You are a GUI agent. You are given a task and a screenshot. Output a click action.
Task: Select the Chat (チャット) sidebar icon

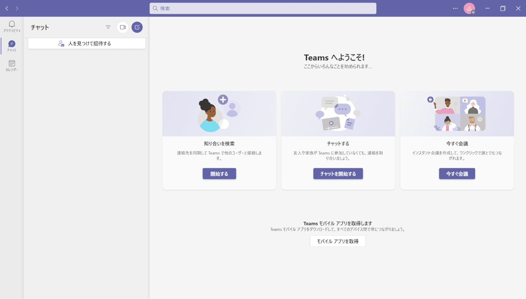tap(12, 46)
